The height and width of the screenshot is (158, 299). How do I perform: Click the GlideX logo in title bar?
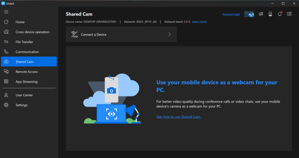pos(3,3)
